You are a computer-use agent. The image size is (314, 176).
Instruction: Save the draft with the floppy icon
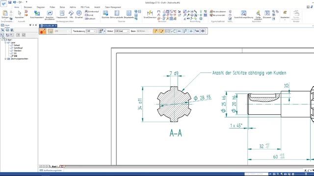pyautogui.click(x=10, y=2)
